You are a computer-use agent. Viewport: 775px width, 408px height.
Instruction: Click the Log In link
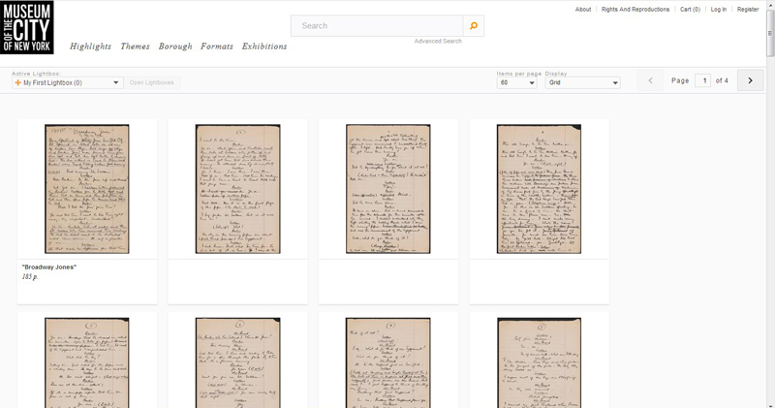coord(719,10)
